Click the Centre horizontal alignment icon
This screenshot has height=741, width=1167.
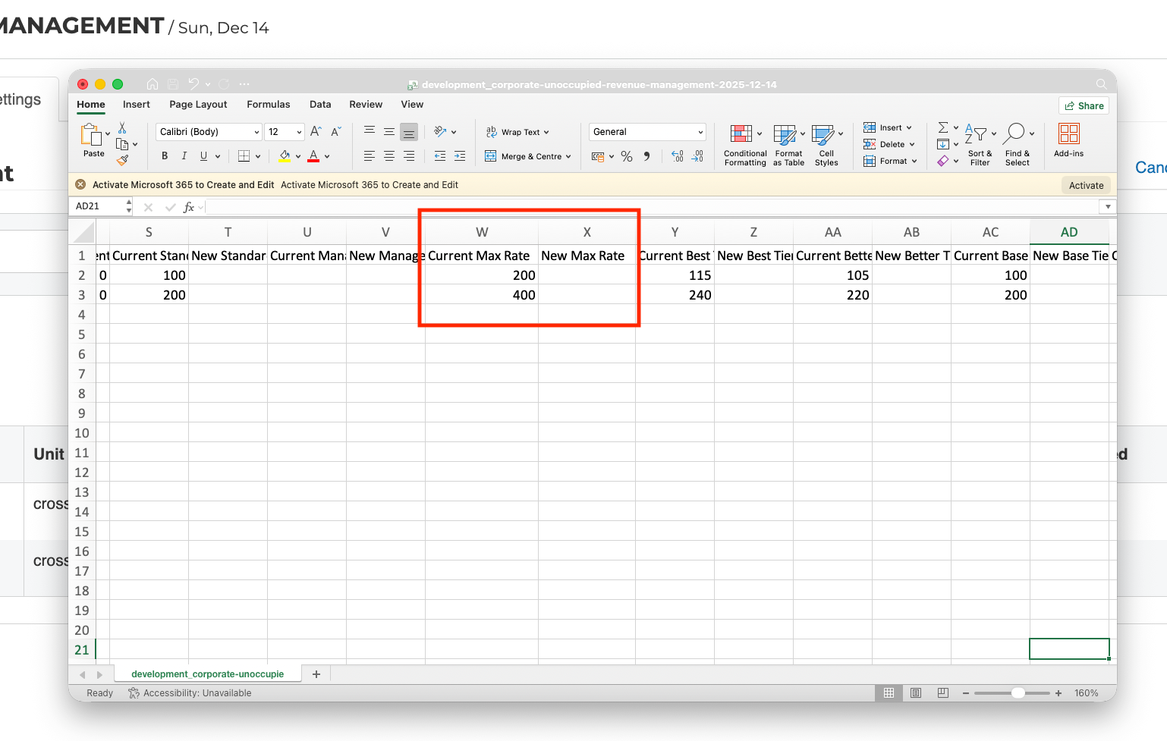coord(389,156)
